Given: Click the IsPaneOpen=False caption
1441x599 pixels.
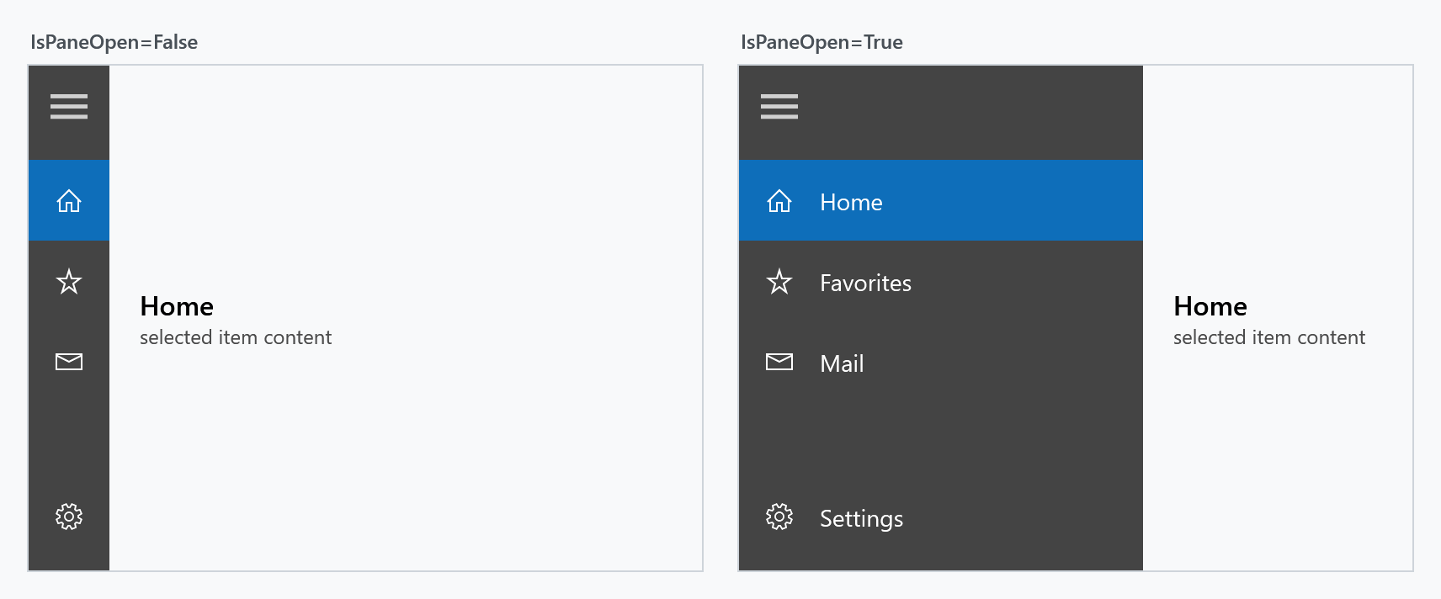Looking at the screenshot, I should pos(114,42).
